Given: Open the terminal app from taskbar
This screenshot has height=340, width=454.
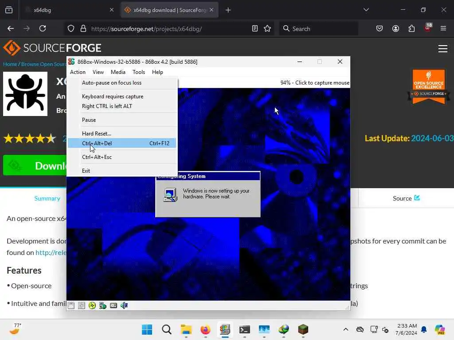Looking at the screenshot, I should (244, 329).
